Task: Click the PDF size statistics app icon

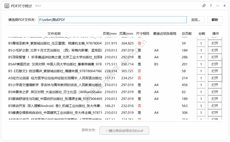Action: (7, 6)
